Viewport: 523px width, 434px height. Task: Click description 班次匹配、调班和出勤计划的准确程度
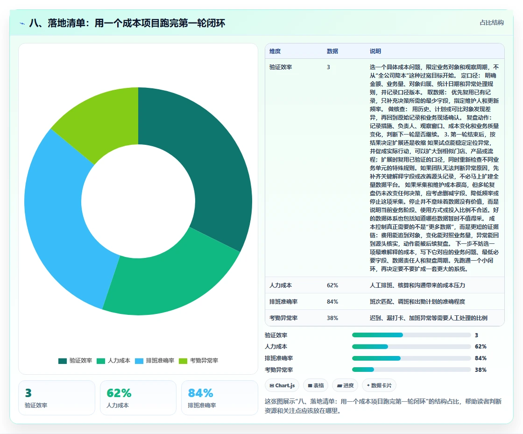pyautogui.click(x=417, y=302)
